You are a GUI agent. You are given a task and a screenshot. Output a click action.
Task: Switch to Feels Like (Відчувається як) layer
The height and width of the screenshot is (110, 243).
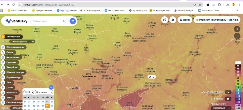[13, 47]
